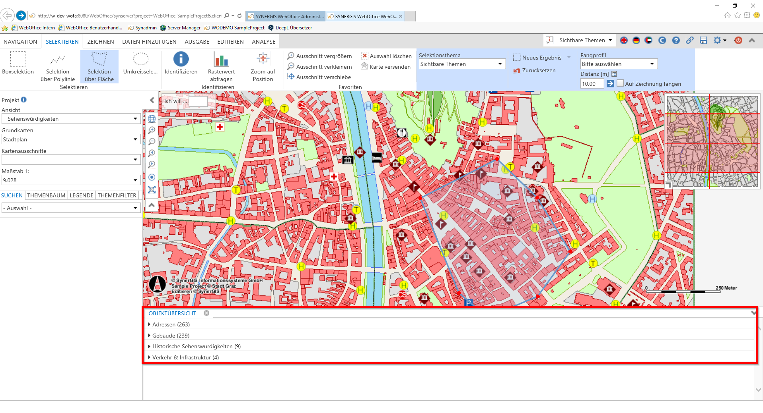This screenshot has width=763, height=413.
Task: Collapse the left panel with arrow
Action: (x=152, y=100)
